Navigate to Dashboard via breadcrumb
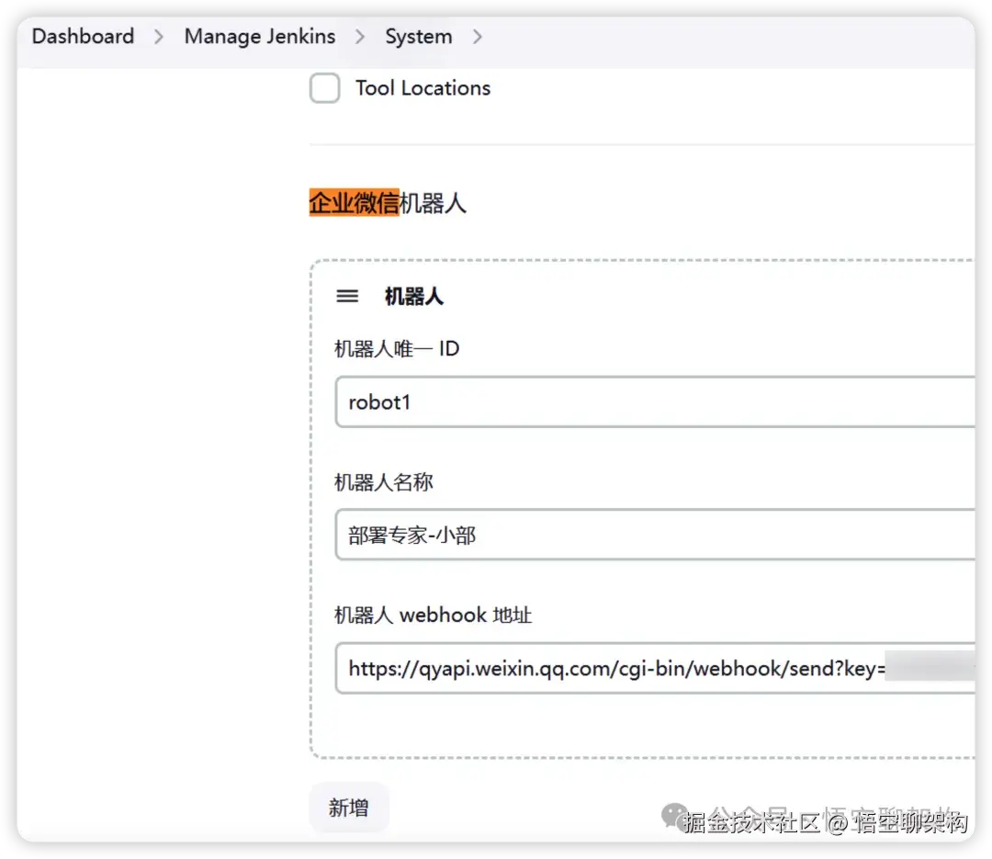992x859 pixels. (x=82, y=37)
